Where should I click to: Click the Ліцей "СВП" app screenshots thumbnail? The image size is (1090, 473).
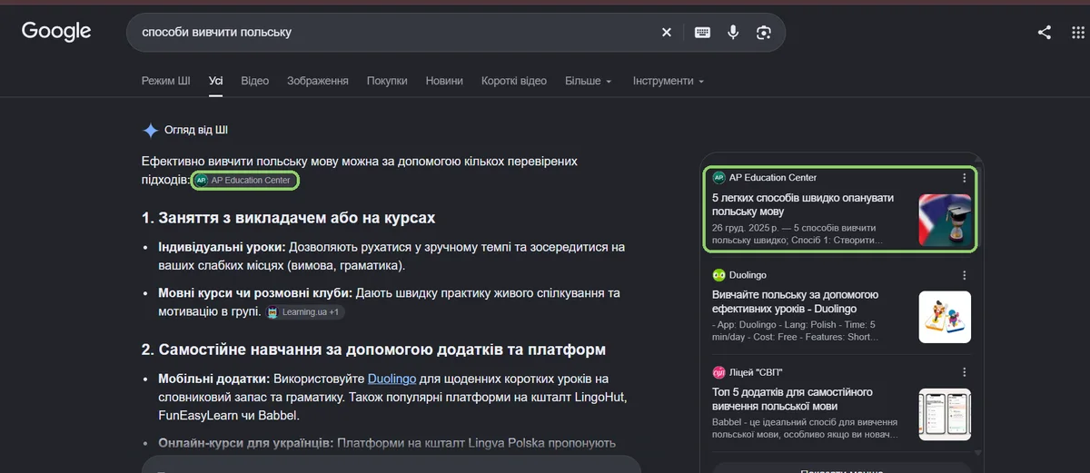click(x=945, y=415)
